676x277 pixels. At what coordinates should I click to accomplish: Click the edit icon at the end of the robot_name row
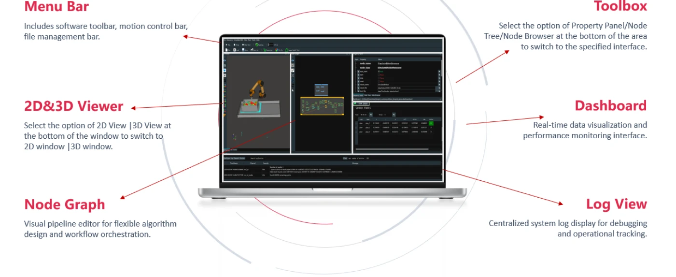[x=439, y=85]
